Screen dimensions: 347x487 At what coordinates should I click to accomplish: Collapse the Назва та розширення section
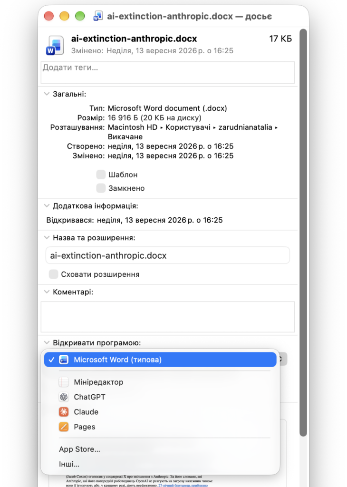pos(47,238)
